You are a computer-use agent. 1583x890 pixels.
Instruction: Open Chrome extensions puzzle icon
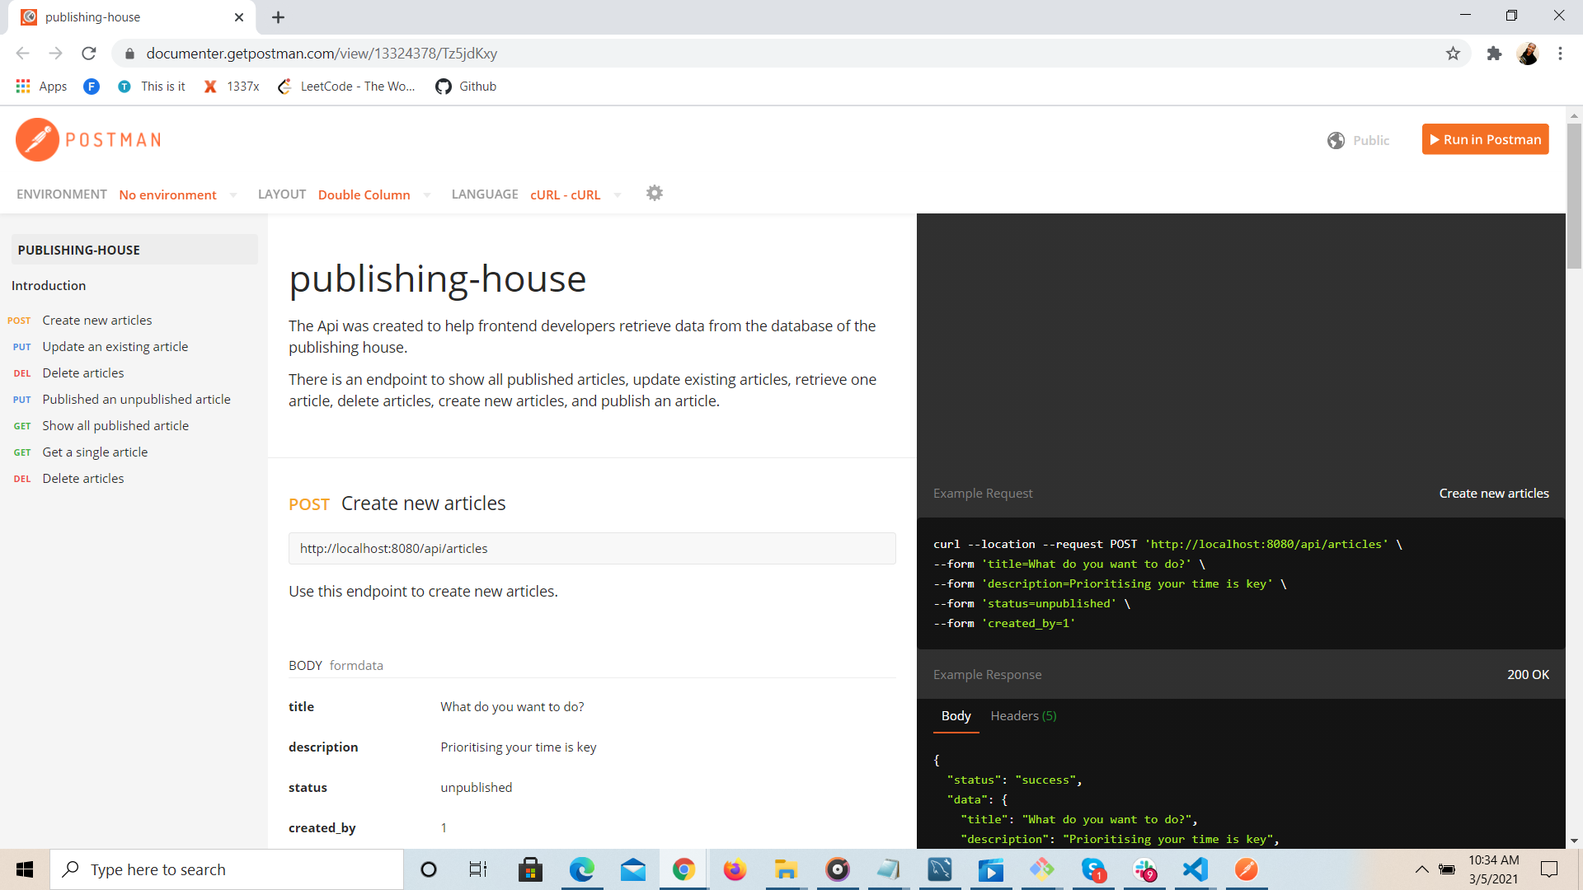(x=1494, y=53)
